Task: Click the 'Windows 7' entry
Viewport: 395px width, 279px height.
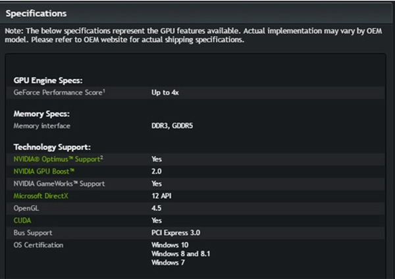Action: pyautogui.click(x=168, y=262)
